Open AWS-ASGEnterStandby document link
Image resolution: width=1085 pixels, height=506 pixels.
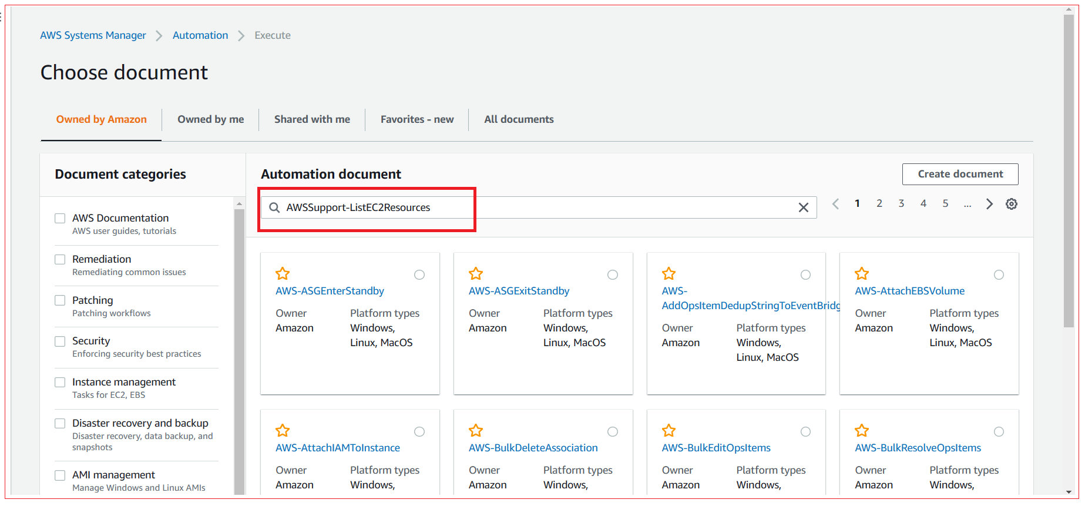pyautogui.click(x=330, y=291)
